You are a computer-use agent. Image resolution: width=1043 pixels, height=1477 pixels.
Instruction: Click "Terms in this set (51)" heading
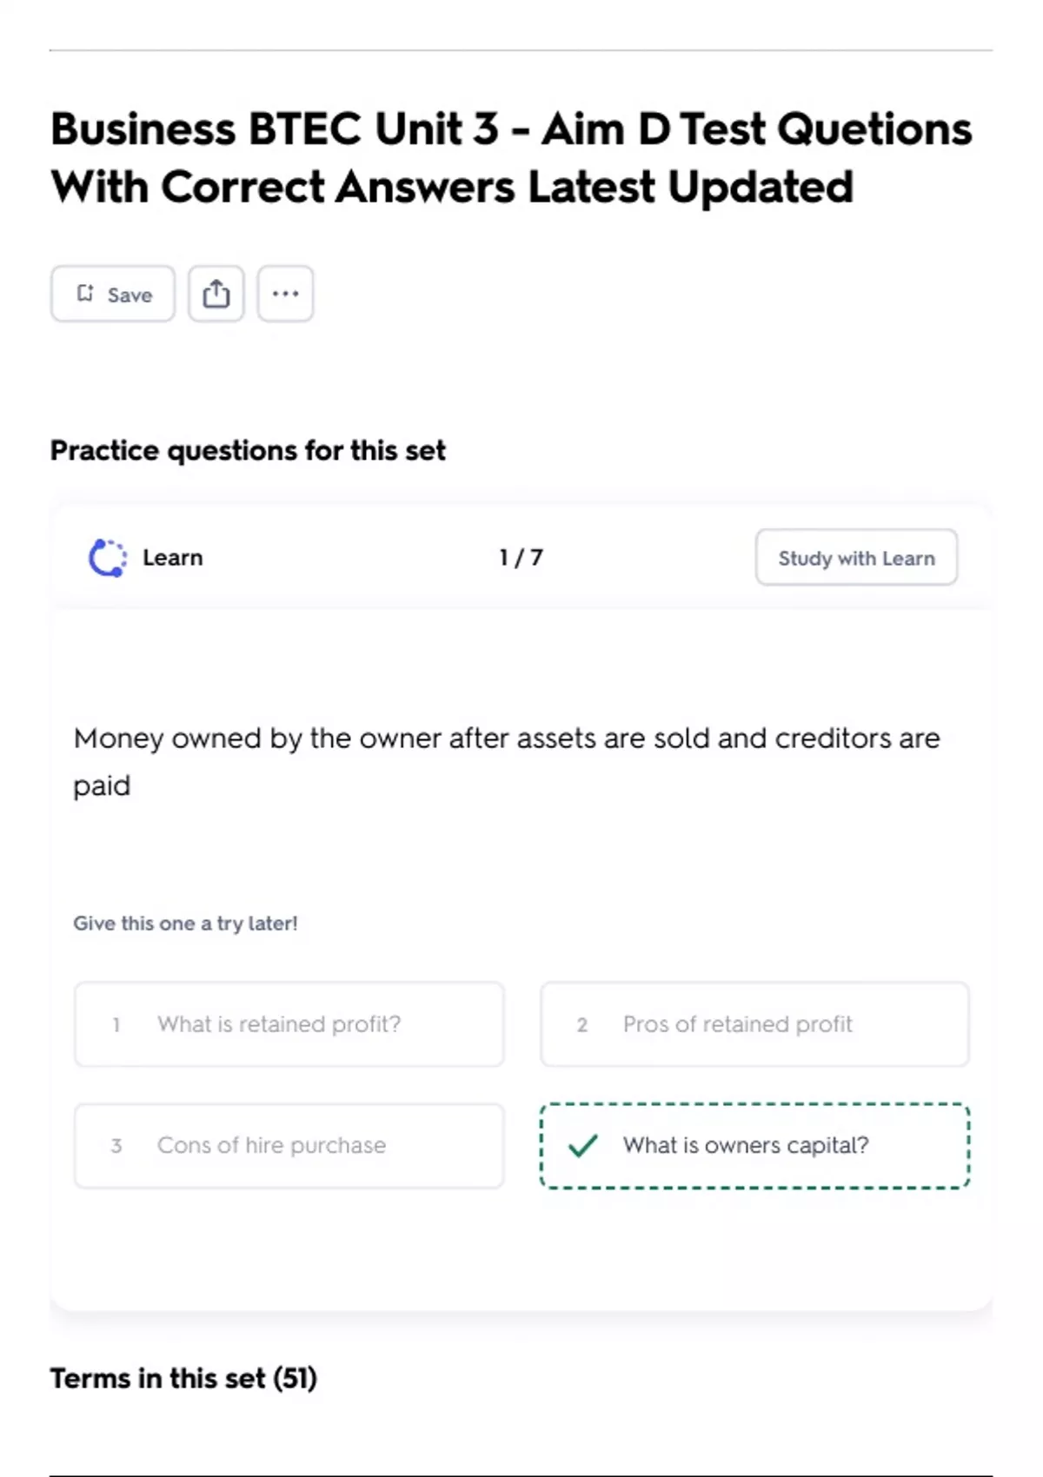tap(183, 1378)
